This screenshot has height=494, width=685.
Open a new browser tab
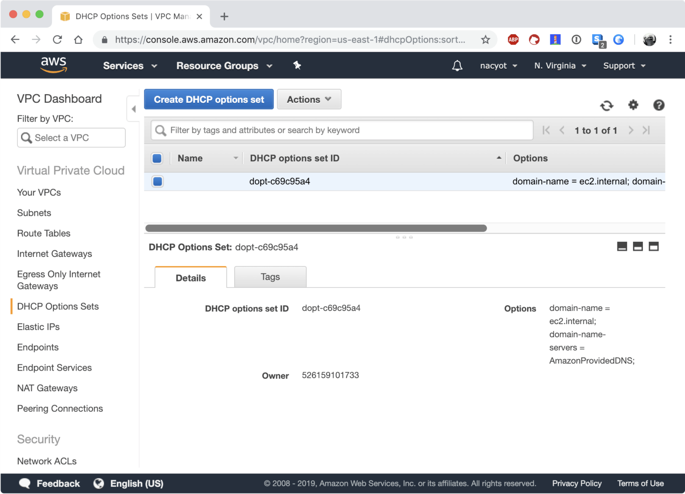[x=224, y=16]
